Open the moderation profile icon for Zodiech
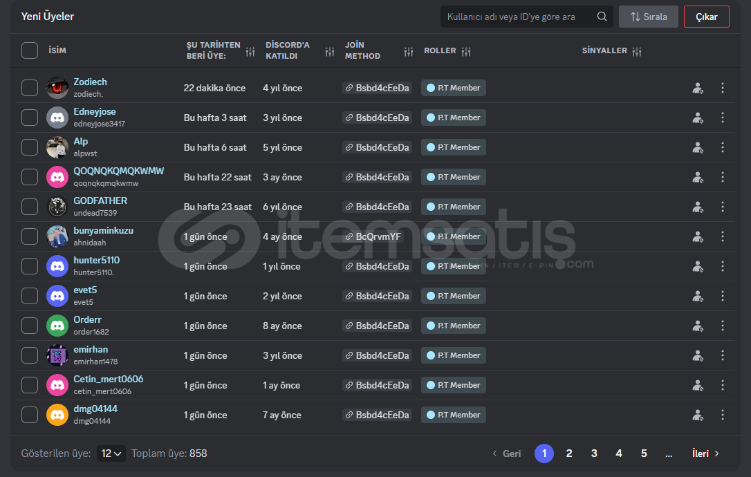This screenshot has width=751, height=477. (698, 88)
